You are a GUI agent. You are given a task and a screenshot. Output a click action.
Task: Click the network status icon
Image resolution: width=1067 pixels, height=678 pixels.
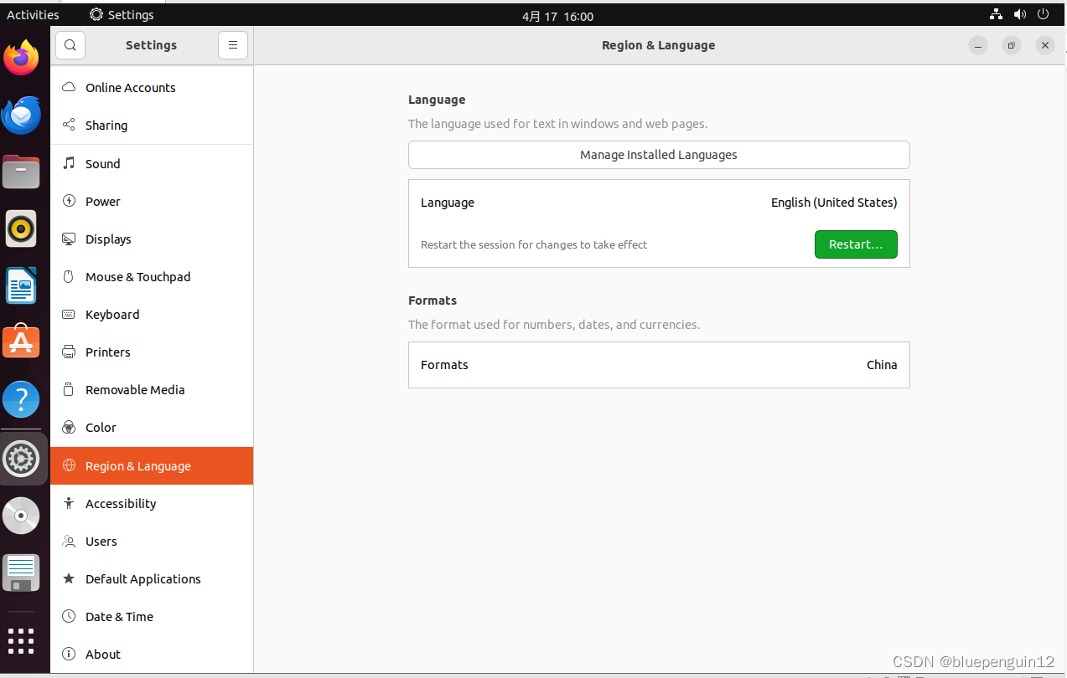click(996, 14)
